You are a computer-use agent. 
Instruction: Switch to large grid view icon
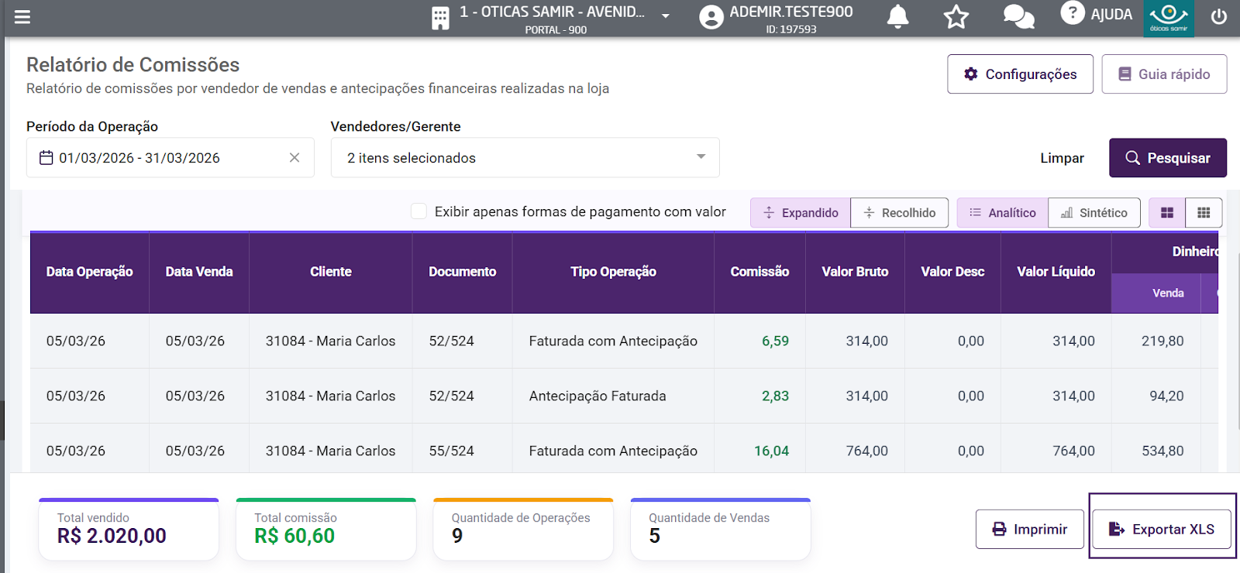[1167, 213]
